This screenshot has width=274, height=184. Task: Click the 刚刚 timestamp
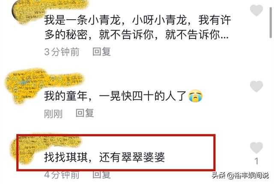point(53,114)
